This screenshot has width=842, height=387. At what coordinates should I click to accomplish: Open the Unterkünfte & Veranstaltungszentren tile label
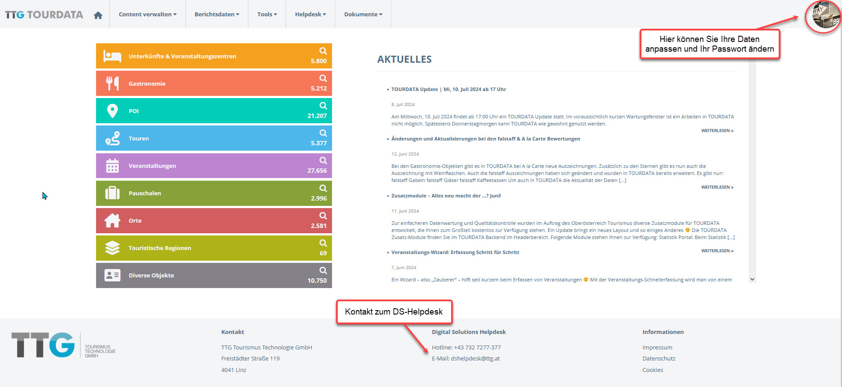tap(182, 56)
